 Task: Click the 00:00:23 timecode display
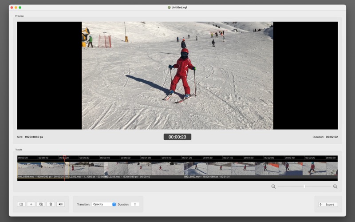pos(177,137)
